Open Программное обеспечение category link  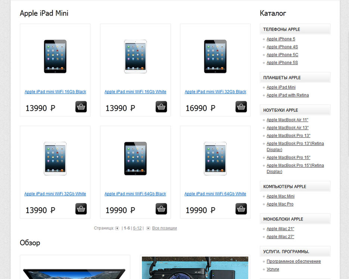pos(293,261)
